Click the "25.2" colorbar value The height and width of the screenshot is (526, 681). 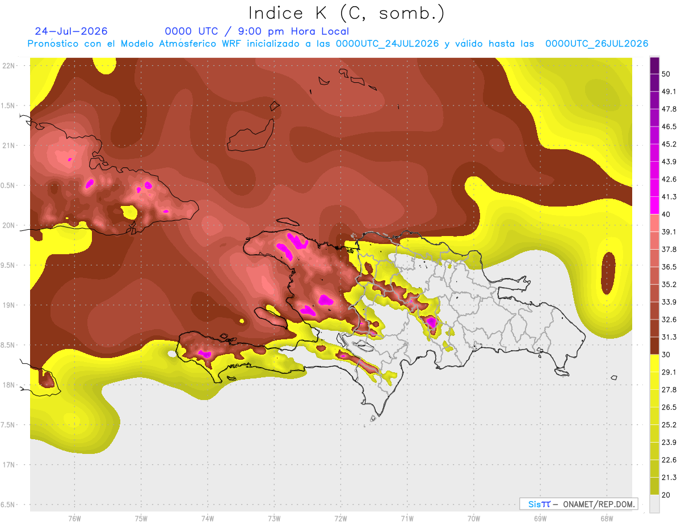click(669, 425)
